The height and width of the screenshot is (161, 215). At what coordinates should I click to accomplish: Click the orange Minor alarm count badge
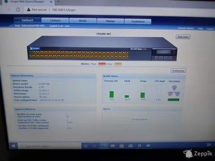[x=118, y=64]
